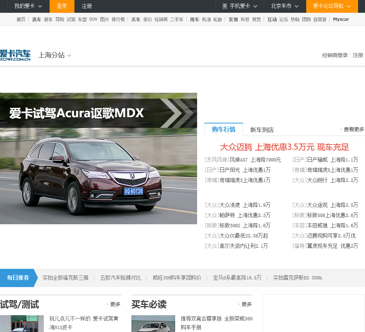
Task: Open 热帖 in the navigation bar
Action: point(295,19)
